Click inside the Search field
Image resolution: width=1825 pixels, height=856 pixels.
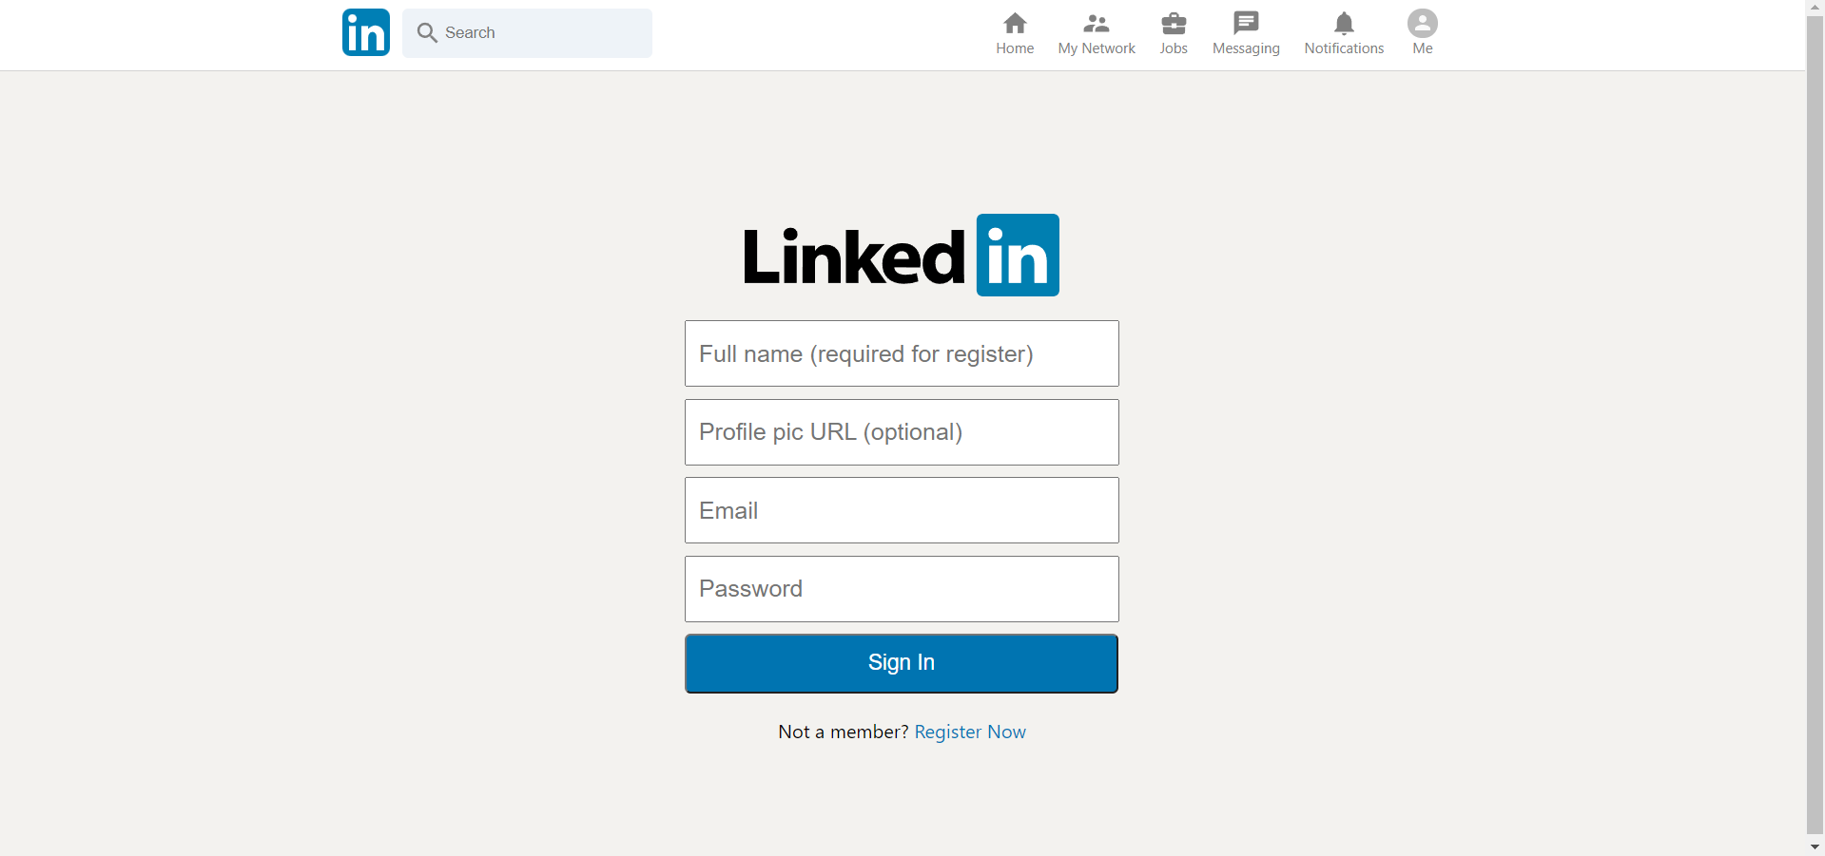click(528, 32)
